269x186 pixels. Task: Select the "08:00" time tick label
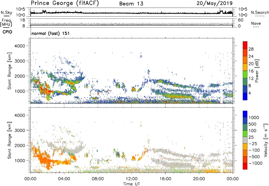point(98,179)
